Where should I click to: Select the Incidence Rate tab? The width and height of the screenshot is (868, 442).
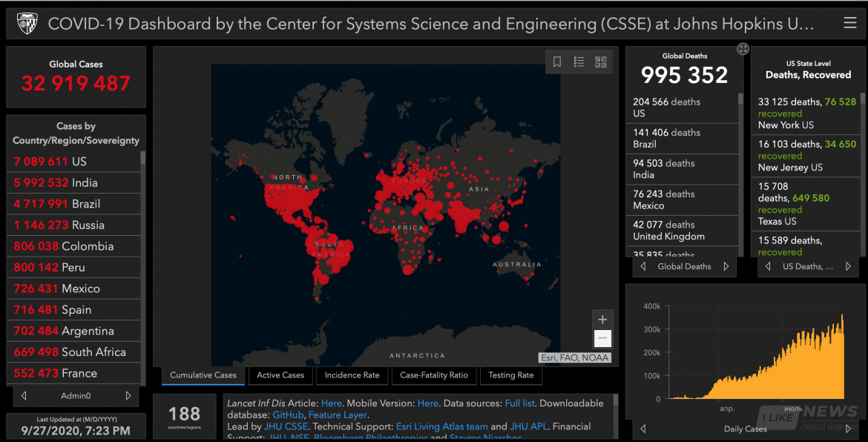(352, 375)
